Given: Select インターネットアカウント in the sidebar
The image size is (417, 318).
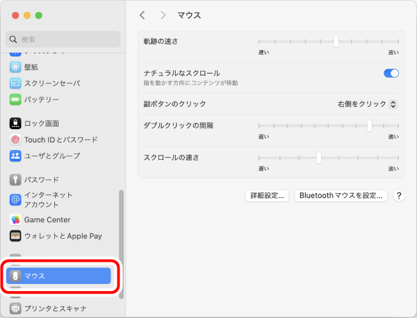Looking at the screenshot, I should (49, 200).
